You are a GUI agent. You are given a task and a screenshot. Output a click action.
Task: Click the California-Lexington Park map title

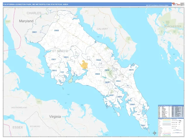click(x=36, y=4)
